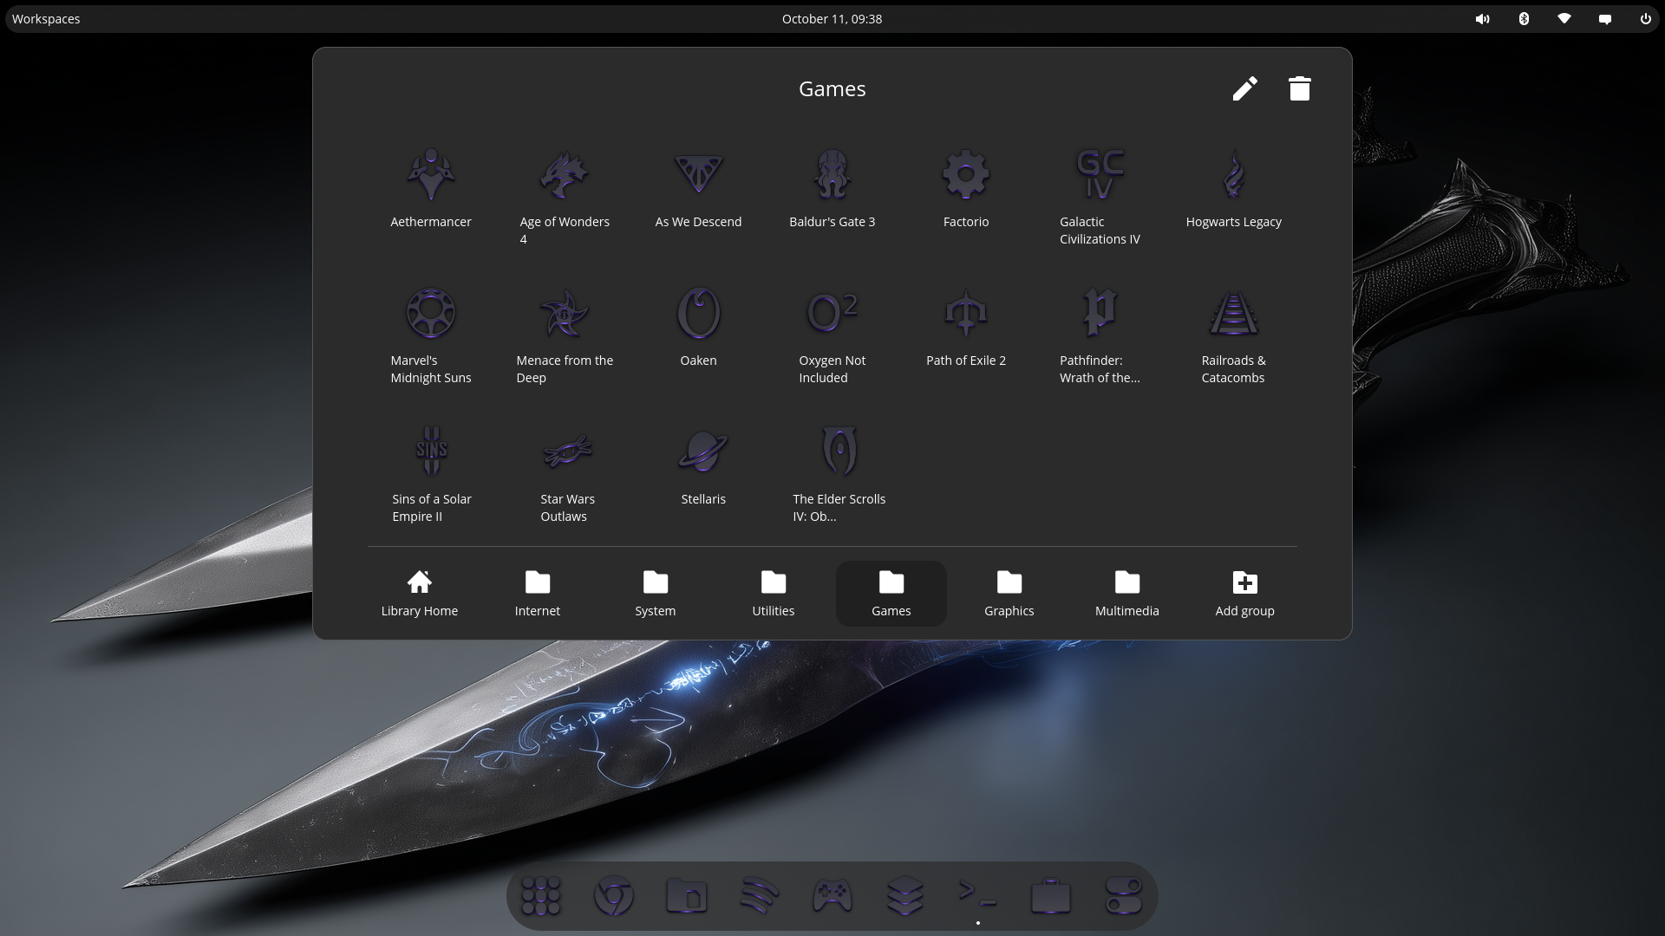Image resolution: width=1665 pixels, height=936 pixels.
Task: Open Sins of a Solar Empire II
Action: click(431, 453)
